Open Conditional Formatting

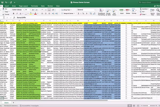click(x=101, y=12)
